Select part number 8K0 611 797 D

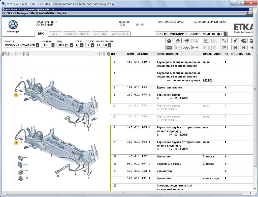pos(139,164)
